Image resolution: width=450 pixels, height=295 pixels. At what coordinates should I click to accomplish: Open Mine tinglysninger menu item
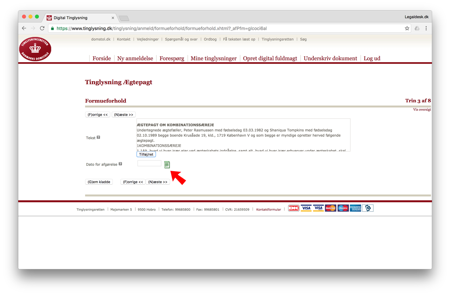click(213, 58)
